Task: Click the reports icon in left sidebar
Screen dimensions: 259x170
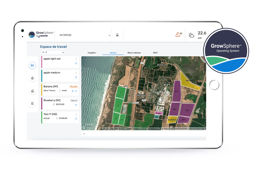Action: point(32,103)
